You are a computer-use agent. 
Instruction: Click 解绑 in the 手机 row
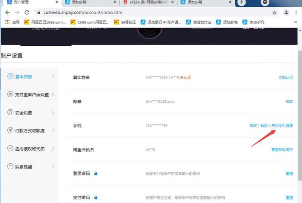[x=264, y=126]
